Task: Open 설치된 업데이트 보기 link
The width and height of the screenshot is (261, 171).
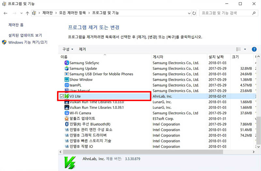Action: 25,35
